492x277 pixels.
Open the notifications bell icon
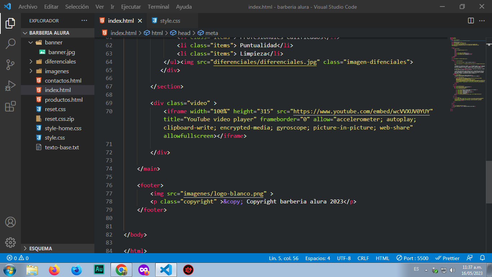click(482, 258)
